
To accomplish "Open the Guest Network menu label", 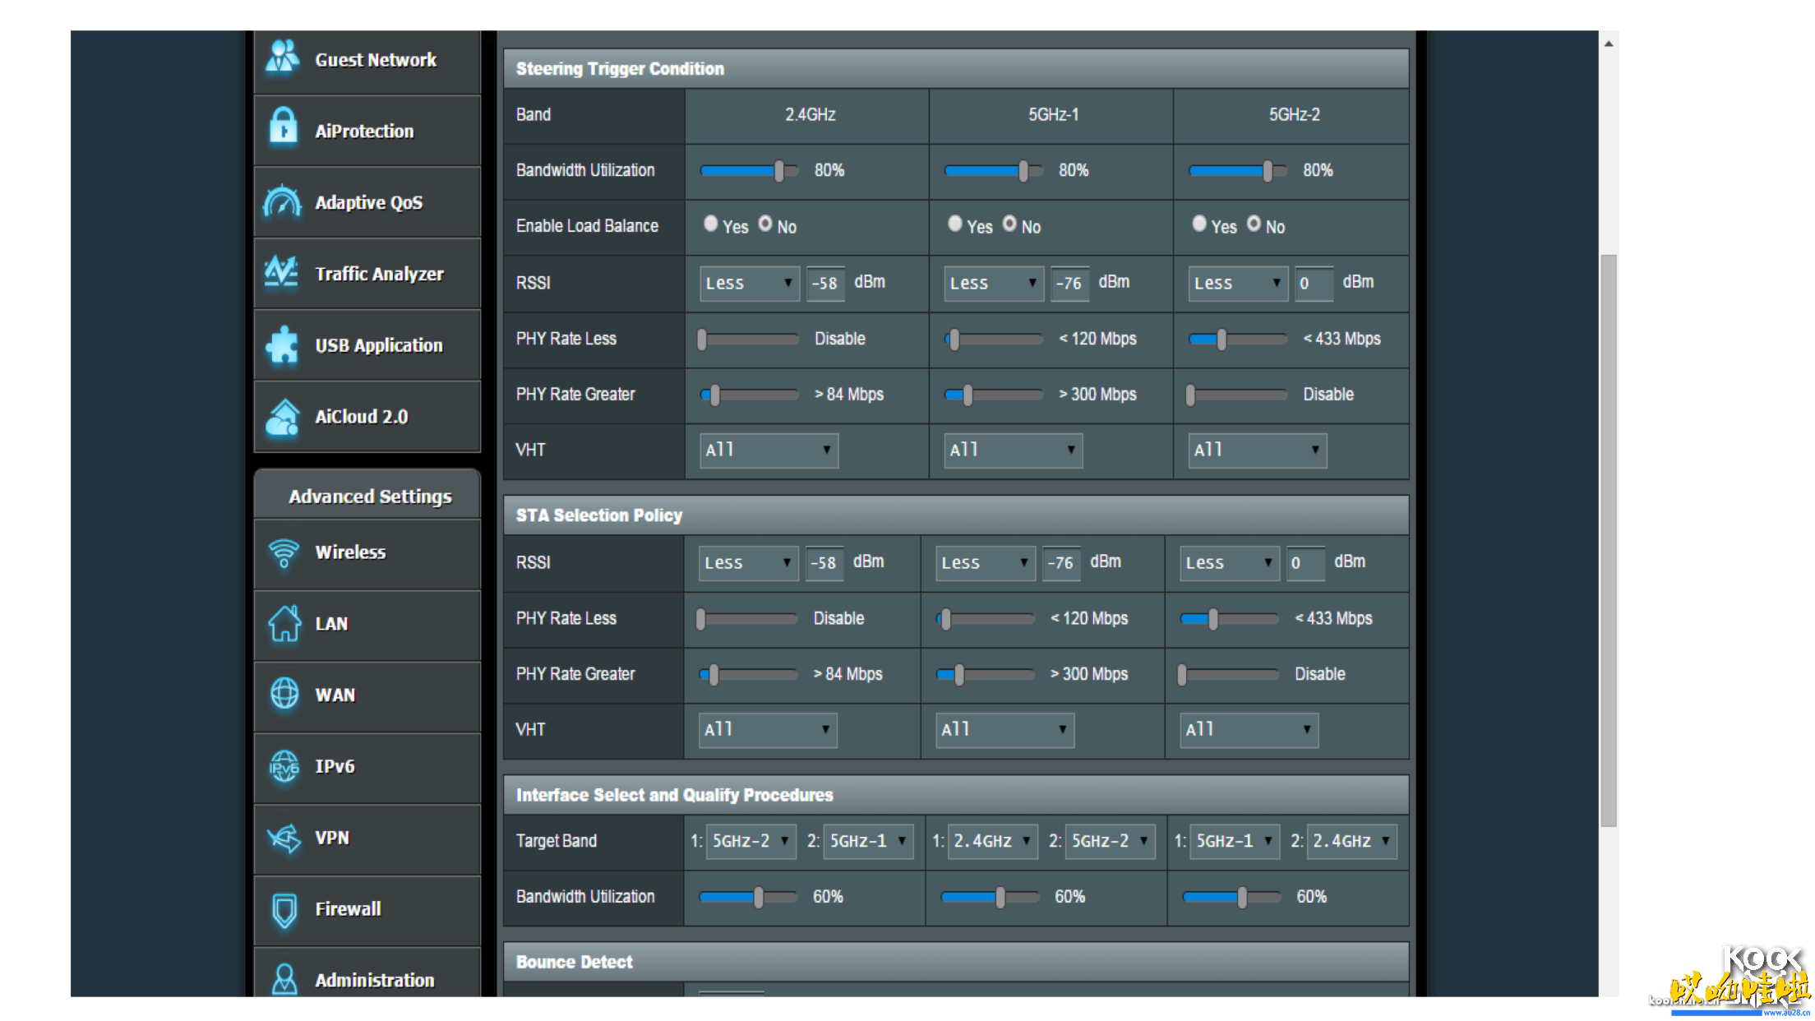I will (376, 60).
